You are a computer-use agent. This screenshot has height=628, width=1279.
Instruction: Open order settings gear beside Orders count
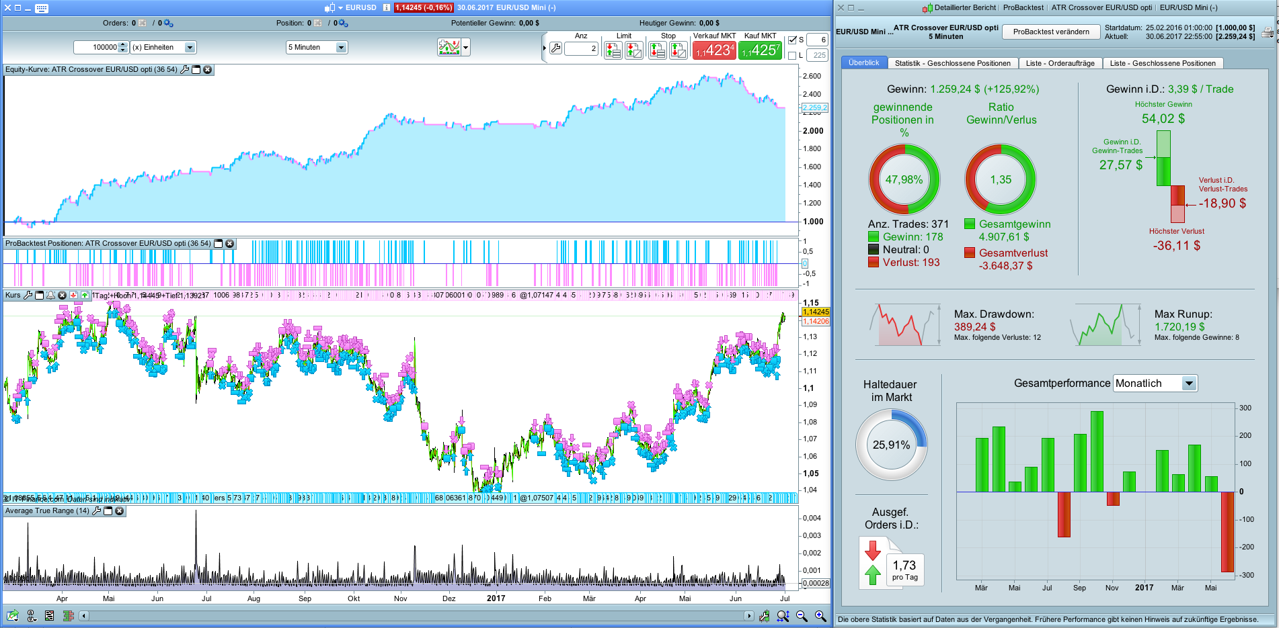(x=168, y=24)
